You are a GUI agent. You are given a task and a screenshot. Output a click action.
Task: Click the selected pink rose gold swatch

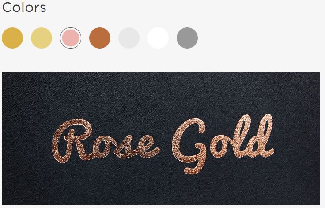[71, 38]
